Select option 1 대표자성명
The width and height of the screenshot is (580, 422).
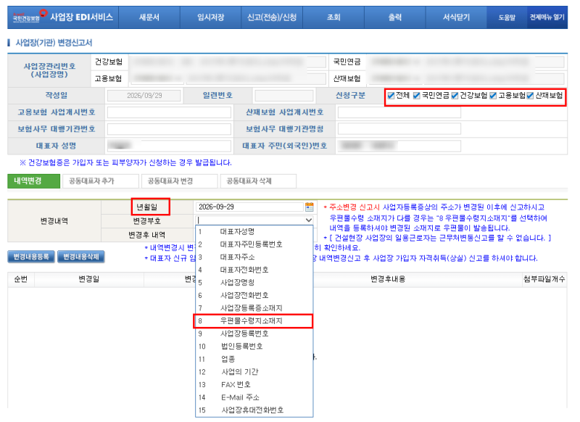click(x=254, y=231)
